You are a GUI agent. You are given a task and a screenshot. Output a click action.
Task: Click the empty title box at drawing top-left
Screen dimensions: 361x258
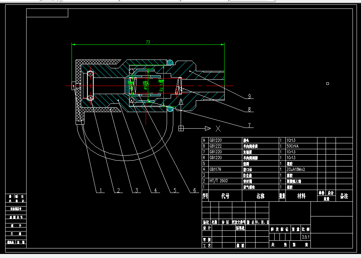[47, 13]
